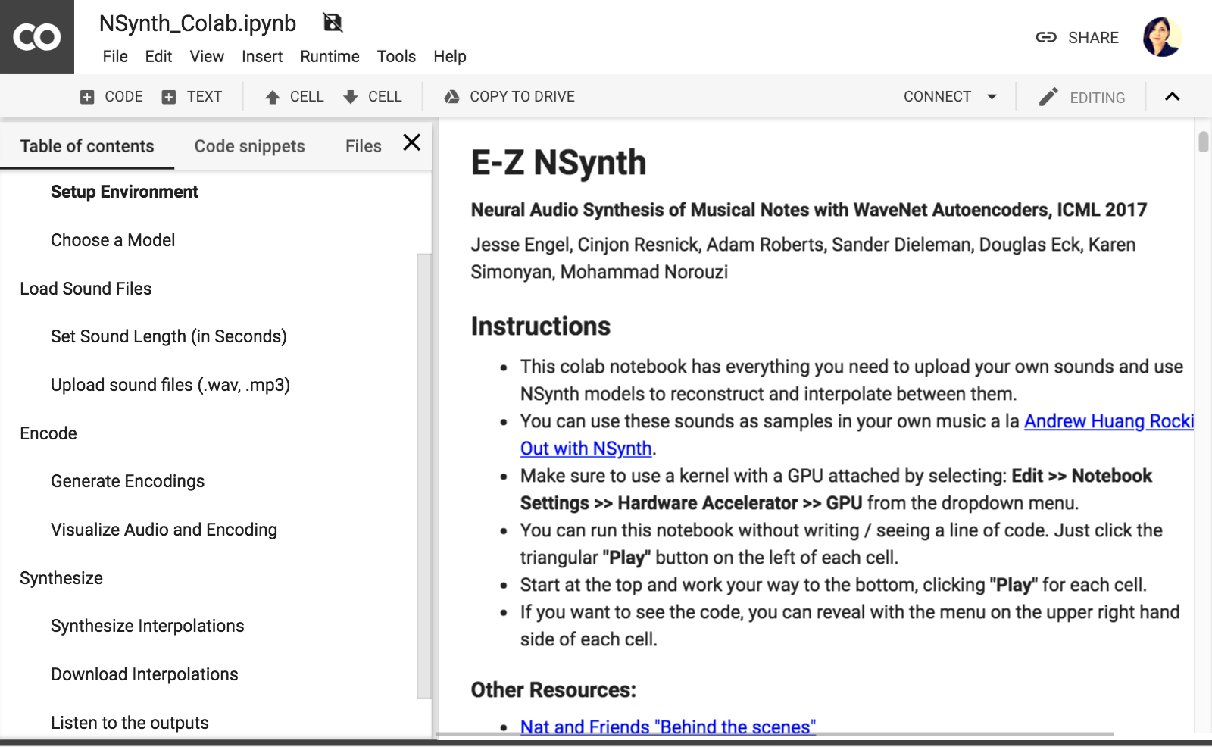Go to Synthesize Interpolations section
The width and height of the screenshot is (1212, 747).
[x=148, y=626]
